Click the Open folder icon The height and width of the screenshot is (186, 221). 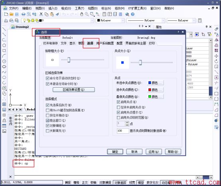click(x=12, y=14)
